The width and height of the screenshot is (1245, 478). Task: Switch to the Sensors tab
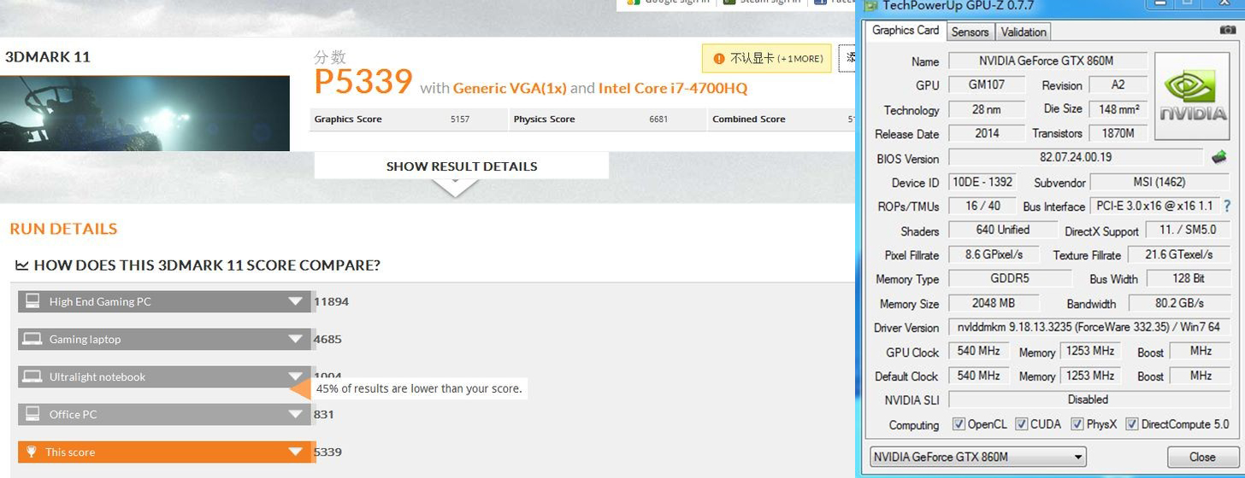coord(970,32)
